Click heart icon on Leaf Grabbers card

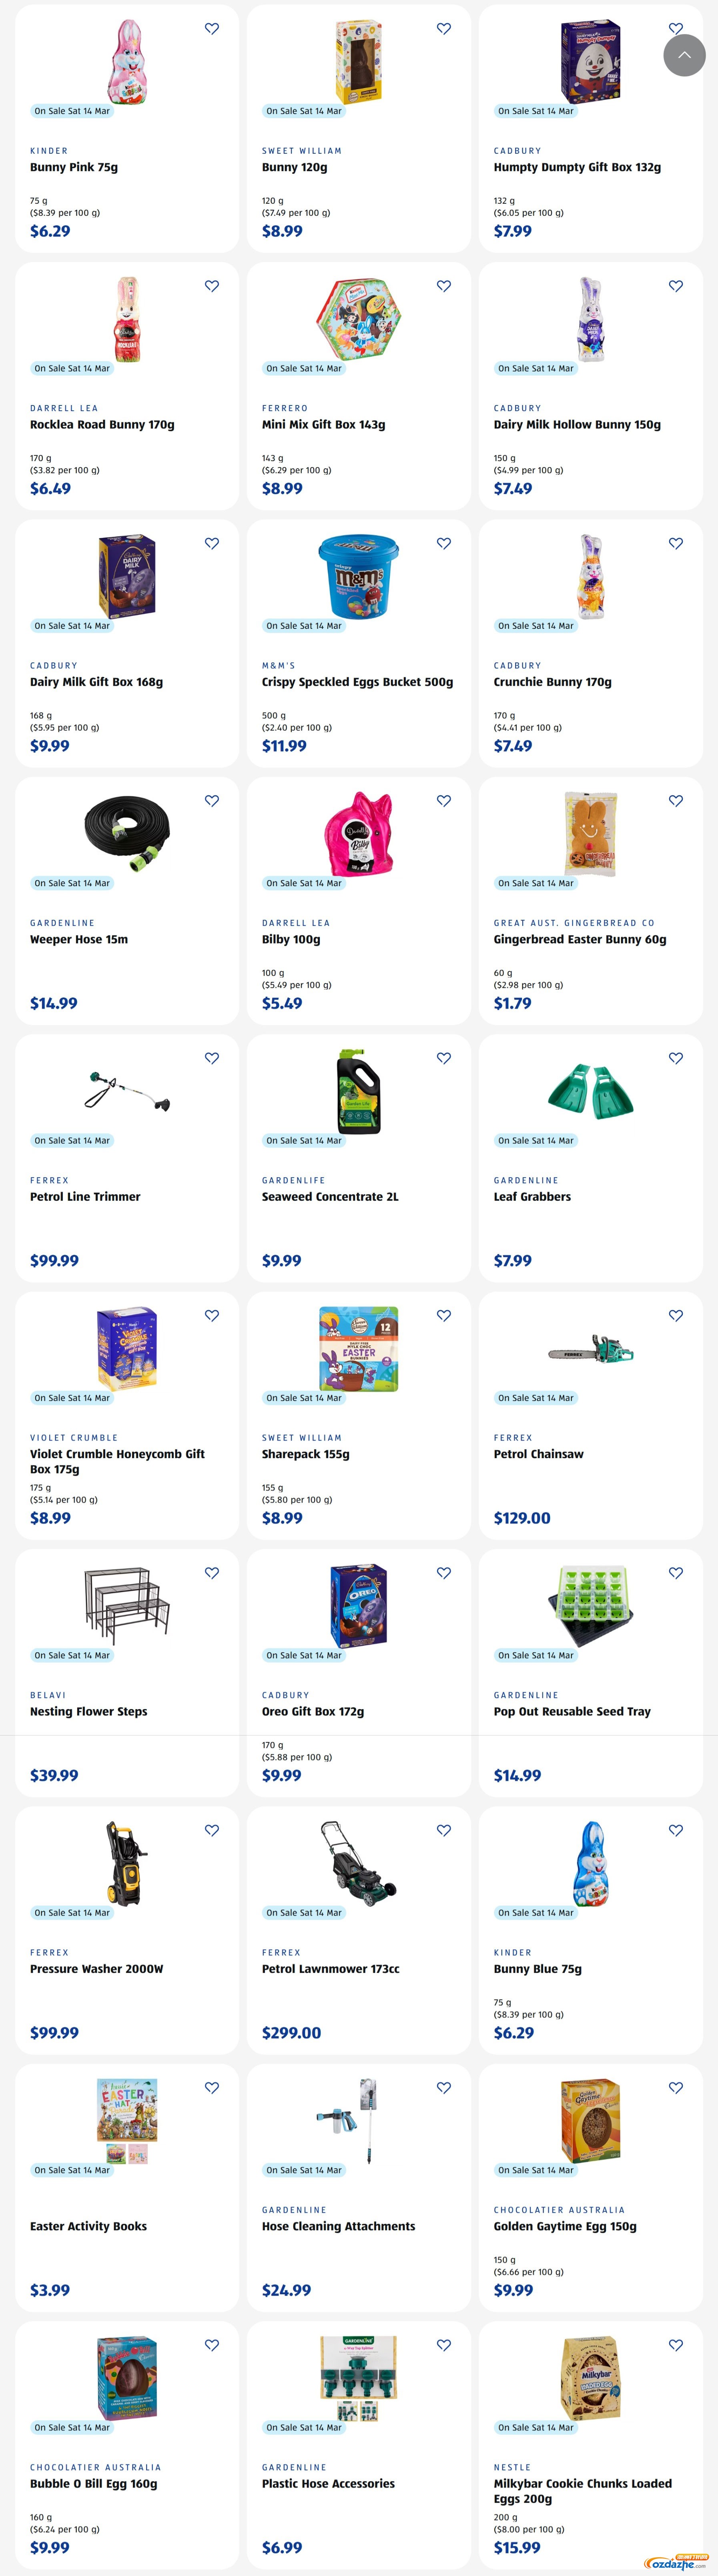pyautogui.click(x=676, y=1058)
